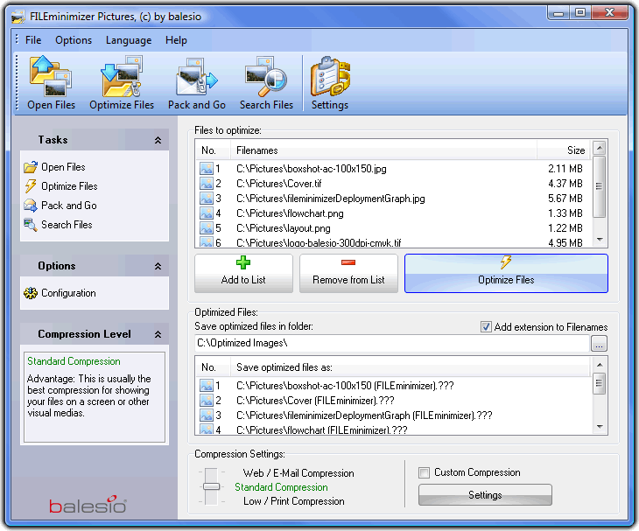The image size is (639, 531).
Task: Click image icon of fileminimizerDeploymentGraph.jpg row
Action: click(207, 199)
